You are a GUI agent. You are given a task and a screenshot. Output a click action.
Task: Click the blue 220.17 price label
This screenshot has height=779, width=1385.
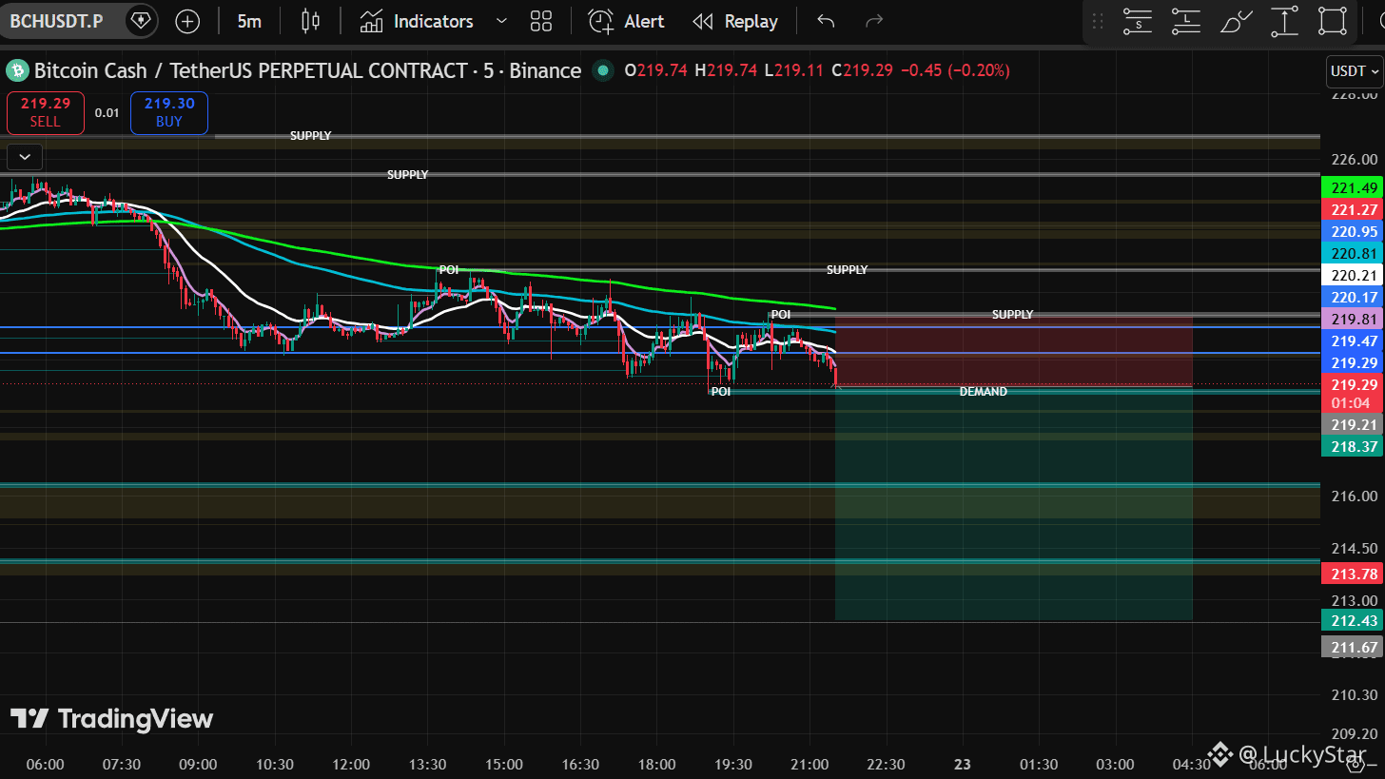point(1352,297)
